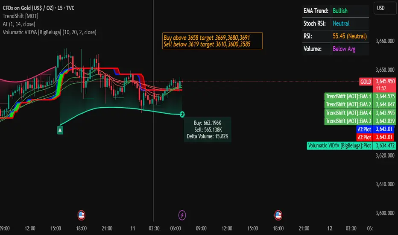Click the date 12 on time axis
The image size is (398, 235).
point(330,229)
